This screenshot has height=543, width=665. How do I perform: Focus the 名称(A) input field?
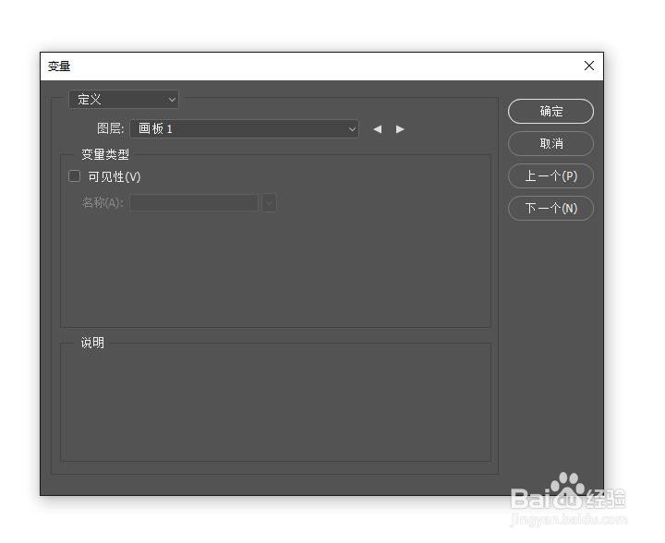pyautogui.click(x=194, y=202)
